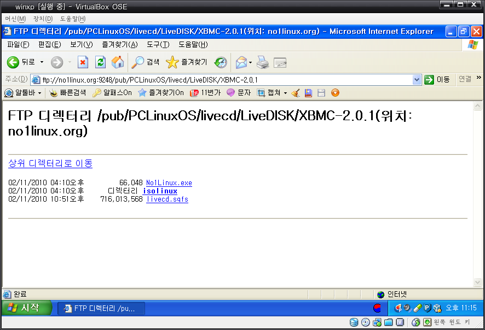Open the 뒤로 back history dropdown arrow
The width and height of the screenshot is (485, 330).
click(42, 62)
